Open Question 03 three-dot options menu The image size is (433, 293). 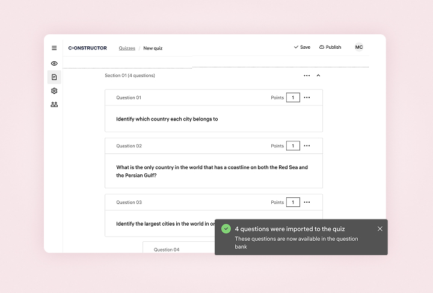point(307,202)
